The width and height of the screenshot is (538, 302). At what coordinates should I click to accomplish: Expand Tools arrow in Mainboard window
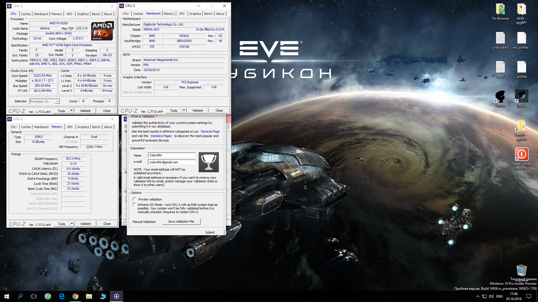[184, 110]
